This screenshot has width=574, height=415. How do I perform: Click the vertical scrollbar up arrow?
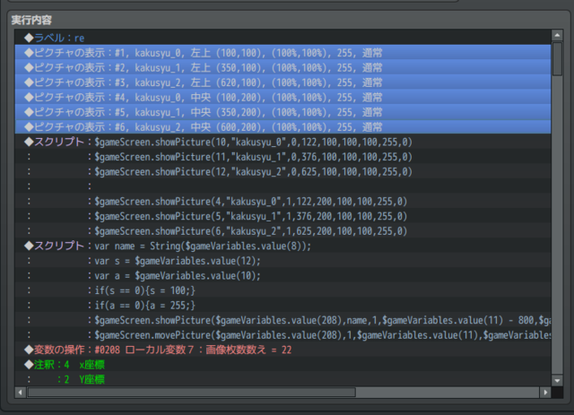(x=557, y=36)
